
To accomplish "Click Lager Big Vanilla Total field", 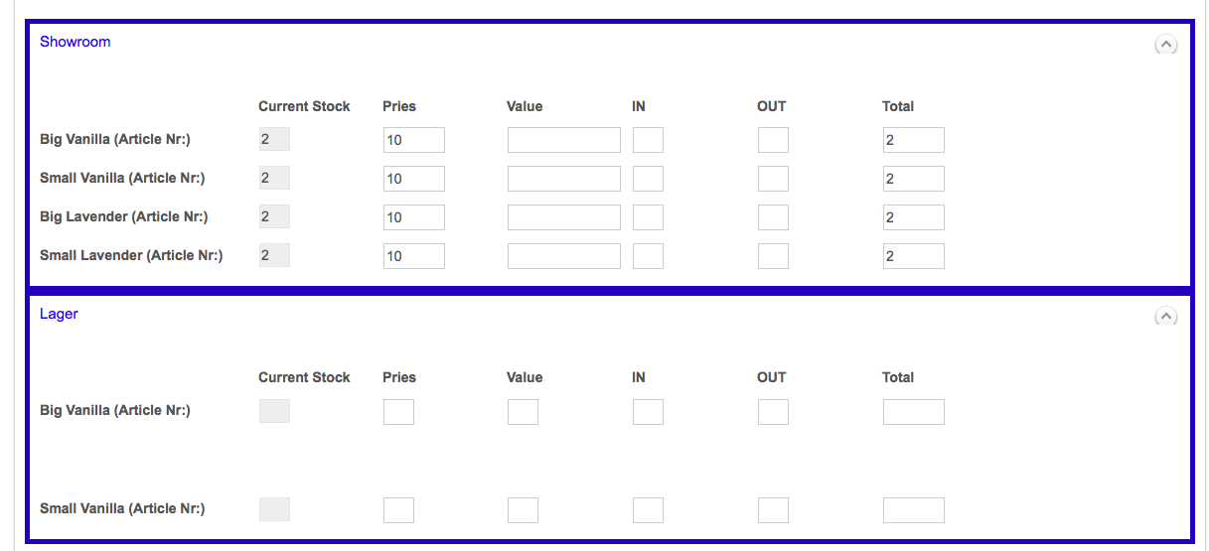I will tap(913, 412).
